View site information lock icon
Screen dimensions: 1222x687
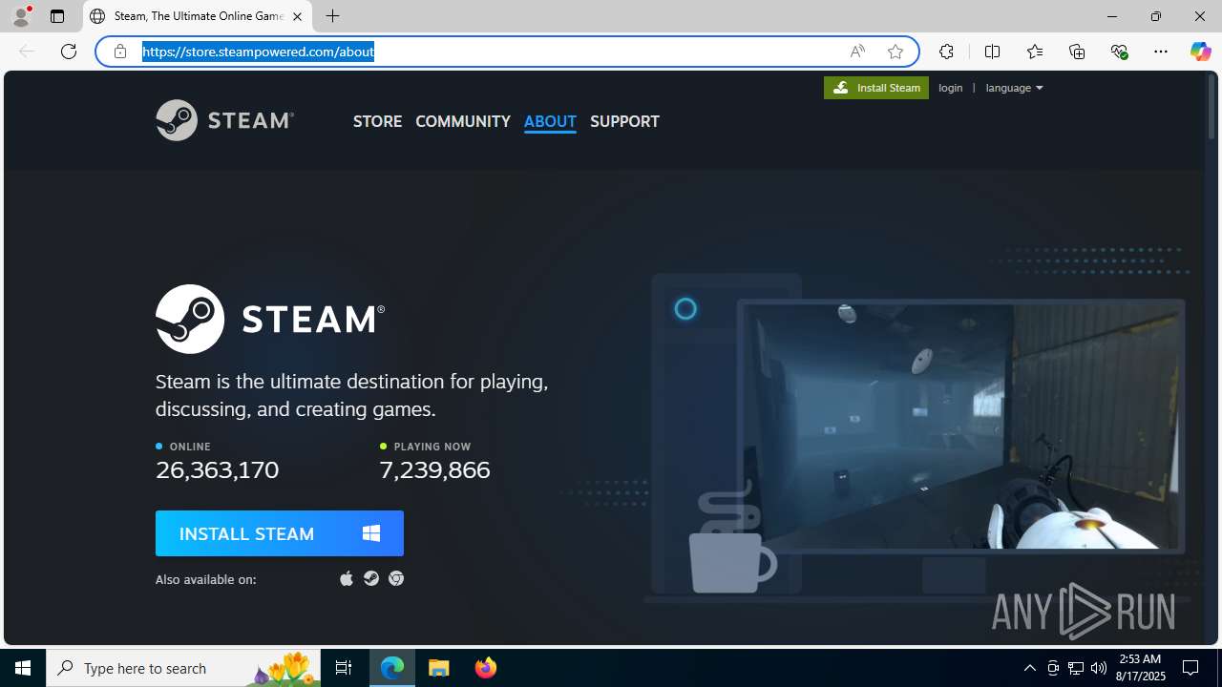[120, 52]
